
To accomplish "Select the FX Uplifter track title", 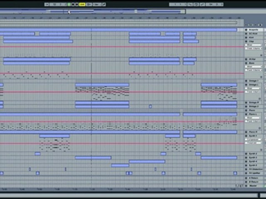I will point(254,173).
